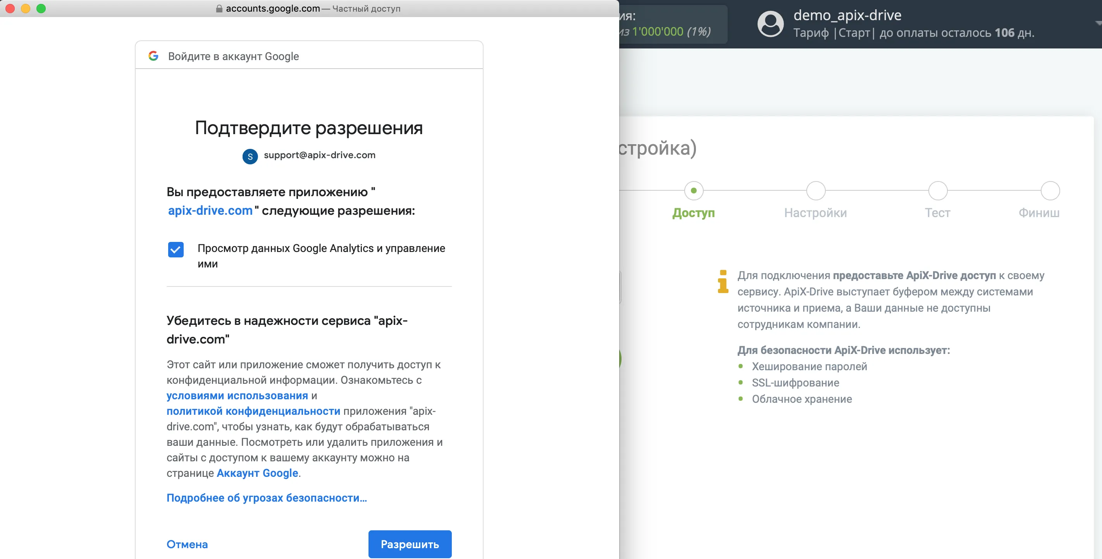Click the user profile icon beside demo_apix-drive

[770, 24]
